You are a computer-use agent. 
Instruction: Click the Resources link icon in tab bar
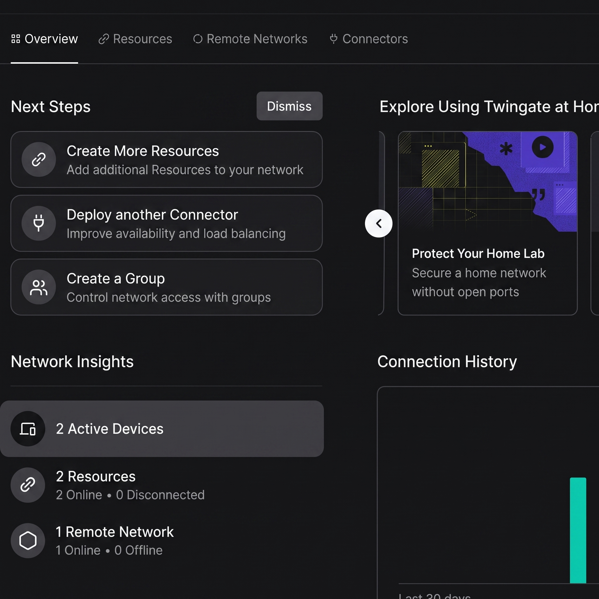pos(104,39)
